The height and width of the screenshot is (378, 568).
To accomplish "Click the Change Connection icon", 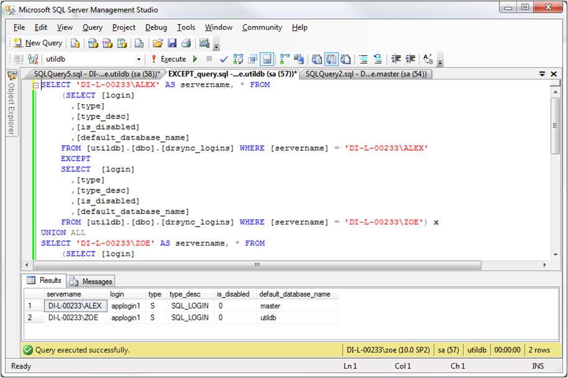I will pyautogui.click(x=33, y=60).
